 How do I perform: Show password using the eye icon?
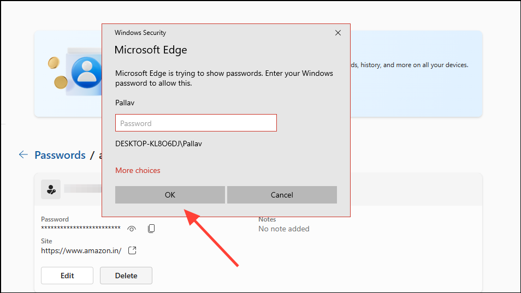click(132, 229)
